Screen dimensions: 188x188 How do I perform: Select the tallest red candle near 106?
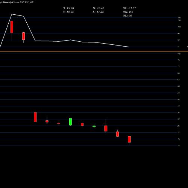coord(12,27)
